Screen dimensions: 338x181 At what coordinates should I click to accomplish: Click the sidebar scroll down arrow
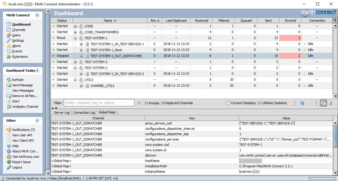tap(48, 173)
